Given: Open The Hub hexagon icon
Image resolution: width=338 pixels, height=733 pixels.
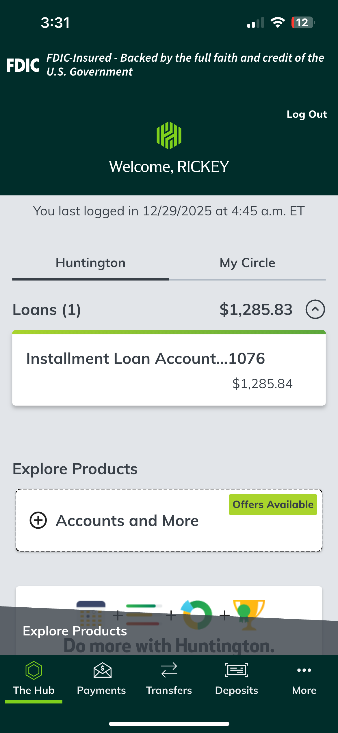Looking at the screenshot, I should coord(34,670).
